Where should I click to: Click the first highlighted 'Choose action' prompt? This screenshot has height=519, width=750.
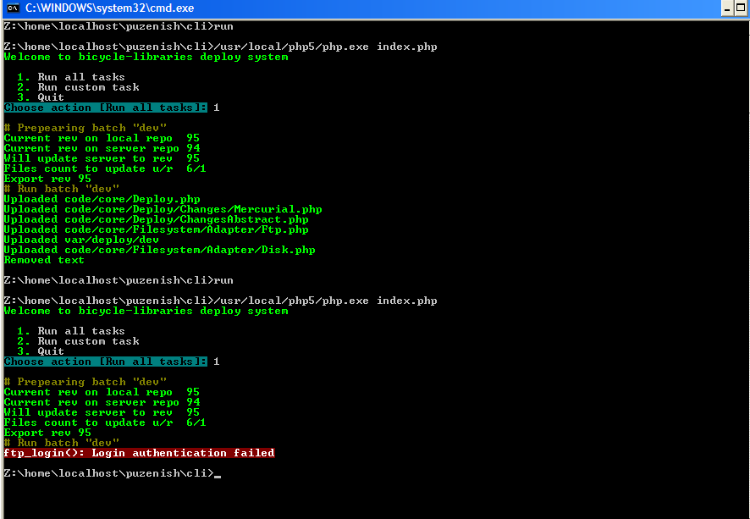[105, 108]
